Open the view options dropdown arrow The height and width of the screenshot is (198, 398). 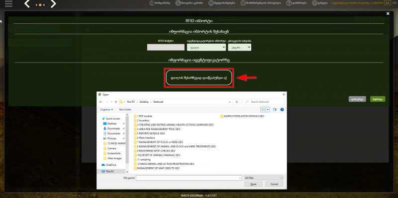(268, 110)
